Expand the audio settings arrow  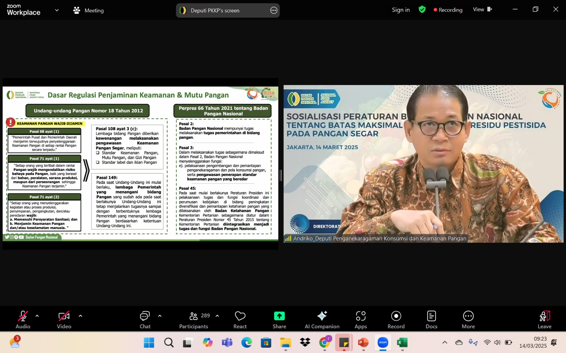37,316
